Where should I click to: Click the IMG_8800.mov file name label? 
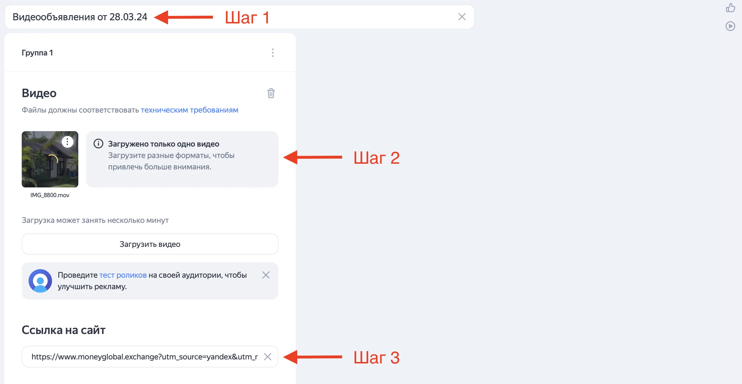pyautogui.click(x=50, y=195)
